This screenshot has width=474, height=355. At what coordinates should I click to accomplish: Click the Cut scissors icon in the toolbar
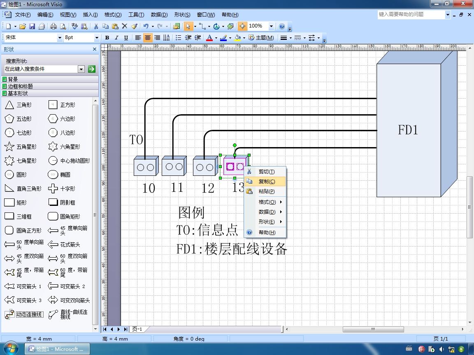(96, 27)
